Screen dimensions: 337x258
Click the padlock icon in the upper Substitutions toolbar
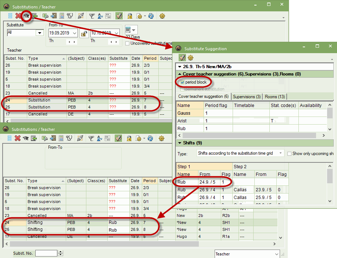point(130,16)
